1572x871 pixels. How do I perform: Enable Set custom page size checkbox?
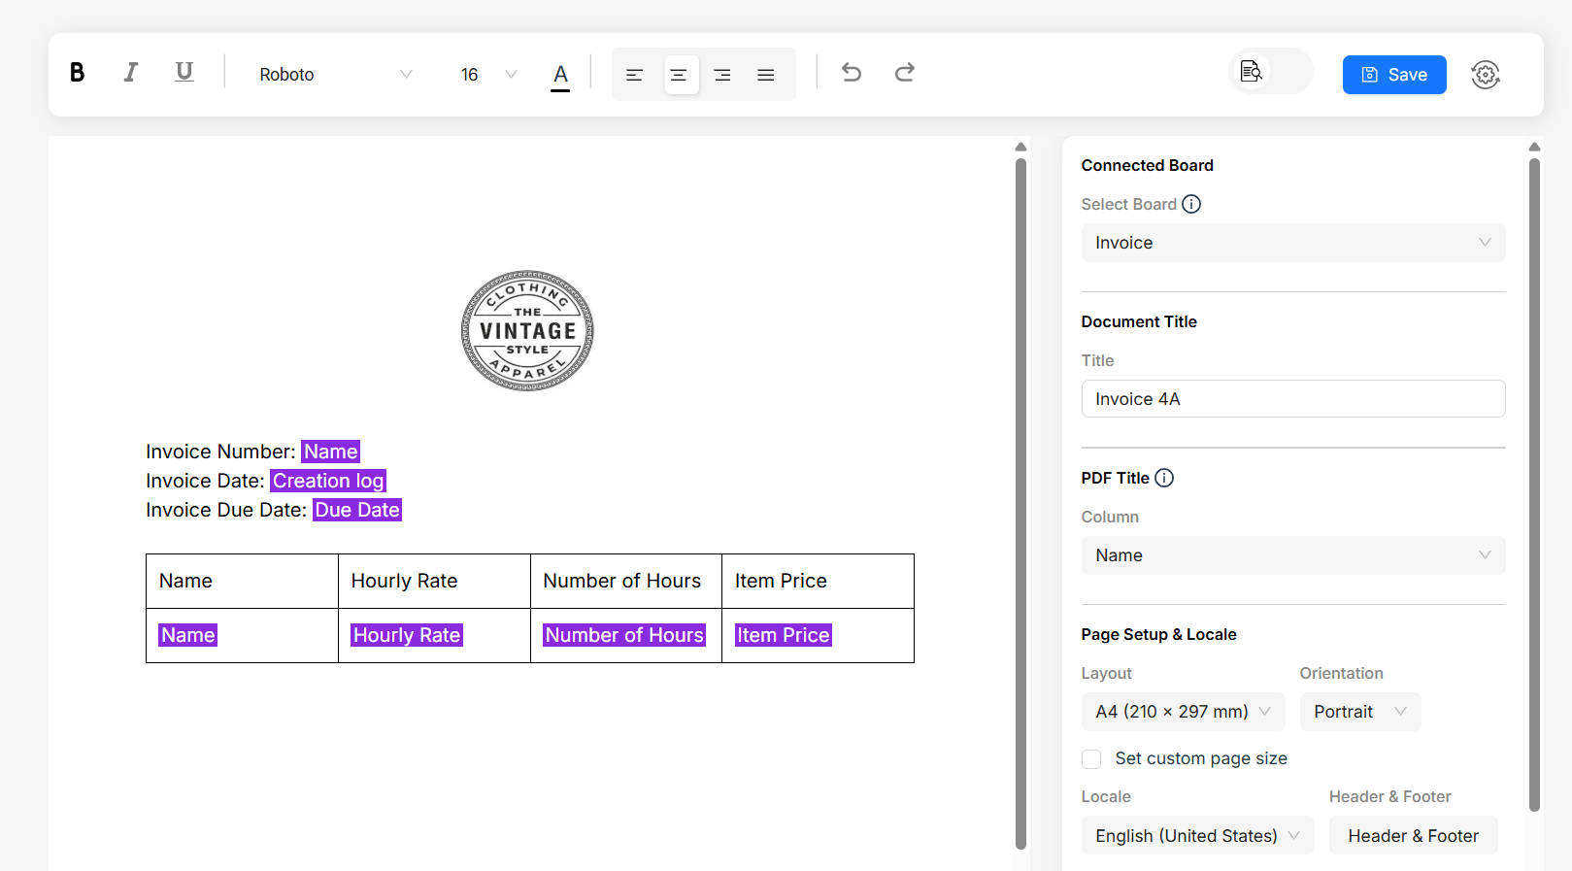click(1091, 759)
